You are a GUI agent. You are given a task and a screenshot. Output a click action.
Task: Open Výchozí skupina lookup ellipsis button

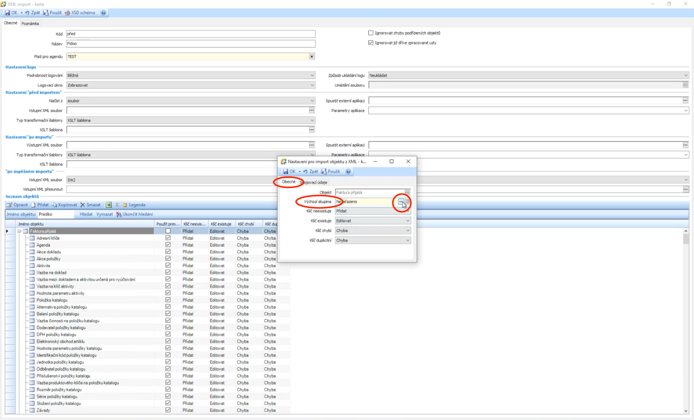pos(401,202)
